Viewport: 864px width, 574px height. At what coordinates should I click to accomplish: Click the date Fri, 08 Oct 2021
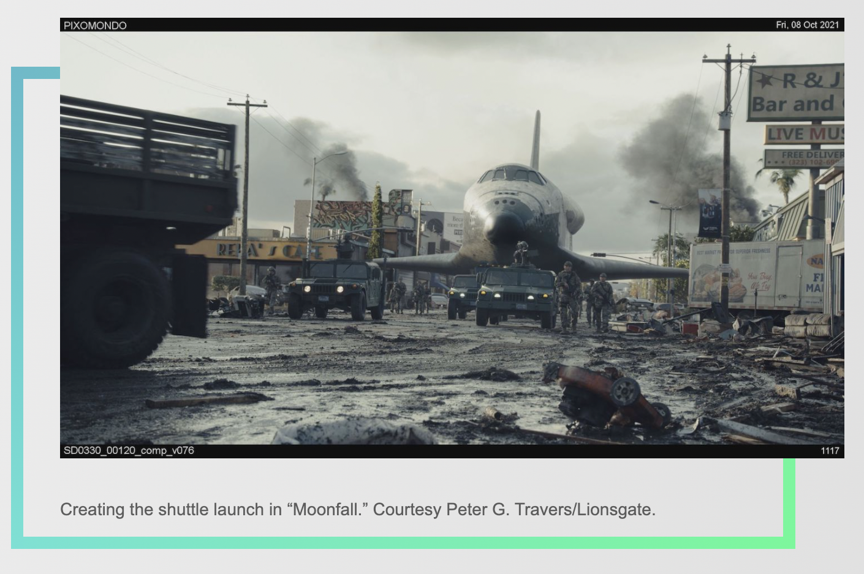click(807, 25)
